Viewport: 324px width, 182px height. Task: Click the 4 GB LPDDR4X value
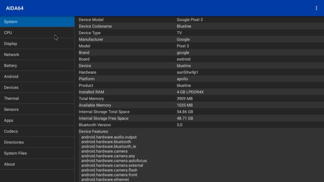click(190, 92)
